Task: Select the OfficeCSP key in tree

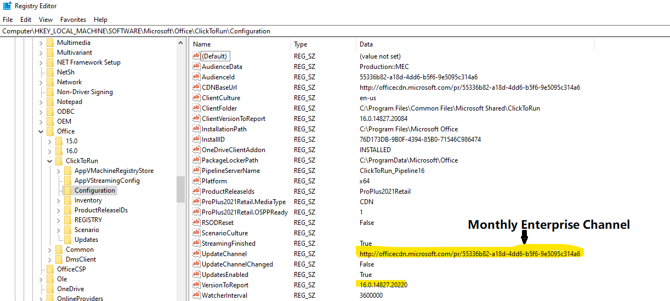Action: coord(71,269)
